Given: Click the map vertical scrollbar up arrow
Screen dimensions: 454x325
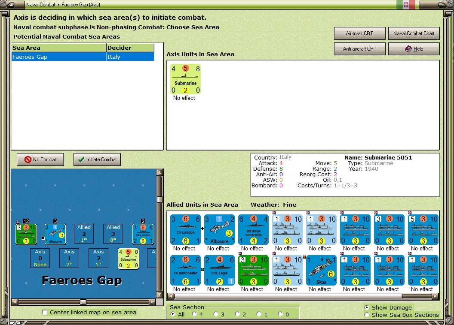Looking at the screenshot, I should point(159,172).
